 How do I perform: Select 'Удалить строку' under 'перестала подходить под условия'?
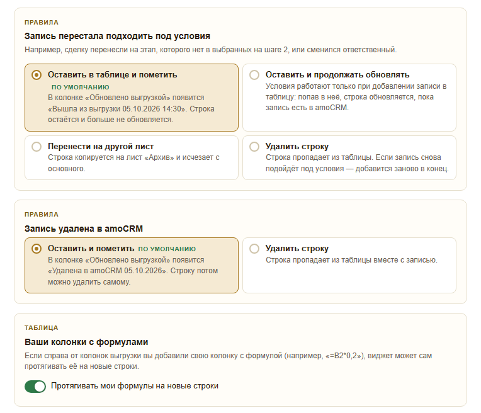tap(254, 147)
